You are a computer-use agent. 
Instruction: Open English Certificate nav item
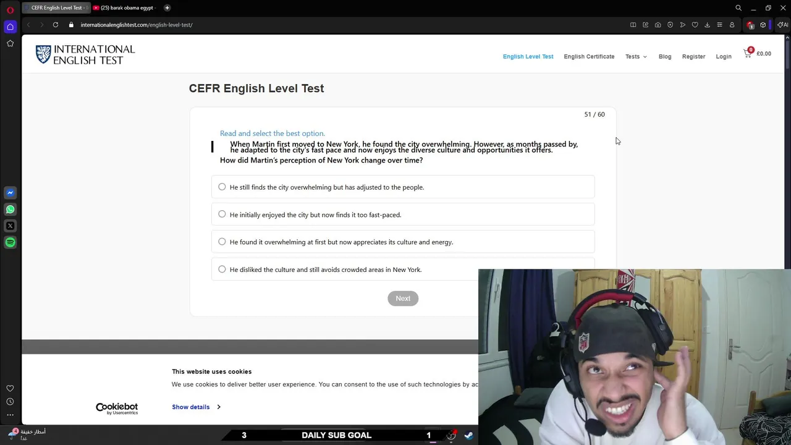(x=589, y=56)
